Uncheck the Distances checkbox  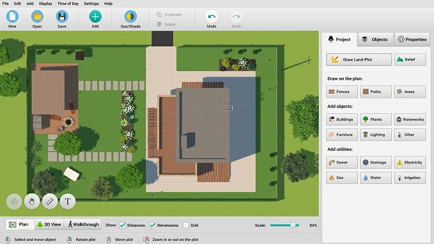click(x=123, y=225)
